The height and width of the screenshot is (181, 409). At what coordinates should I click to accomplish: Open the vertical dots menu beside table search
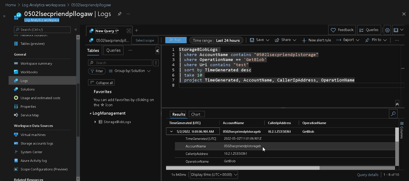point(156,63)
